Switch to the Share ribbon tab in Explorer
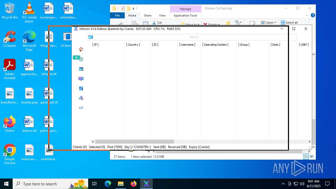 pos(148,15)
